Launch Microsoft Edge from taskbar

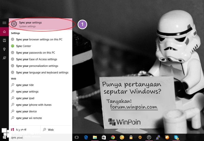(86, 137)
